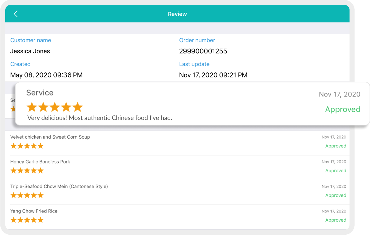
Task: Click the star rating for Yang Chow Fried Rice
Action: pyautogui.click(x=27, y=220)
